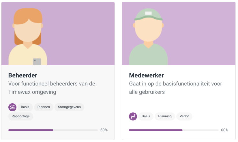Viewport: 238px width, 142px height.
Task: Choose the Plannen tag chip
Action: (44, 107)
